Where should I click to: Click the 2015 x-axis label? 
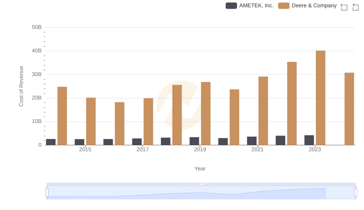point(85,149)
